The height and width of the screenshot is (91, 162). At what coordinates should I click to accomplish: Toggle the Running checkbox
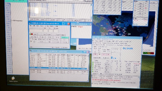(x=31, y=39)
